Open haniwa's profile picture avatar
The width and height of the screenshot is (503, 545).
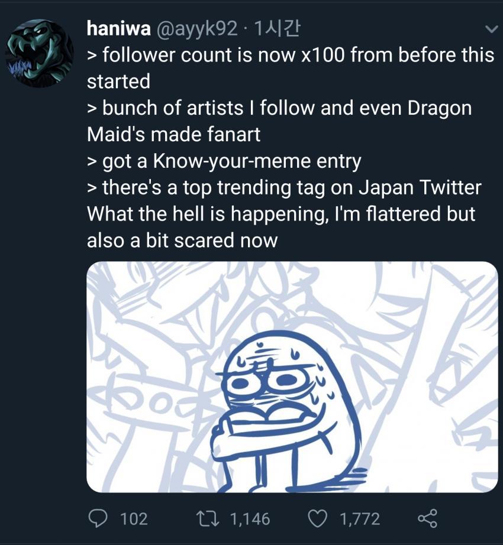39,53
